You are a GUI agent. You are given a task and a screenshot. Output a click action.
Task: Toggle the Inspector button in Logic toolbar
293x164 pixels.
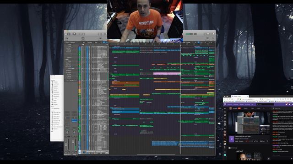69,34
